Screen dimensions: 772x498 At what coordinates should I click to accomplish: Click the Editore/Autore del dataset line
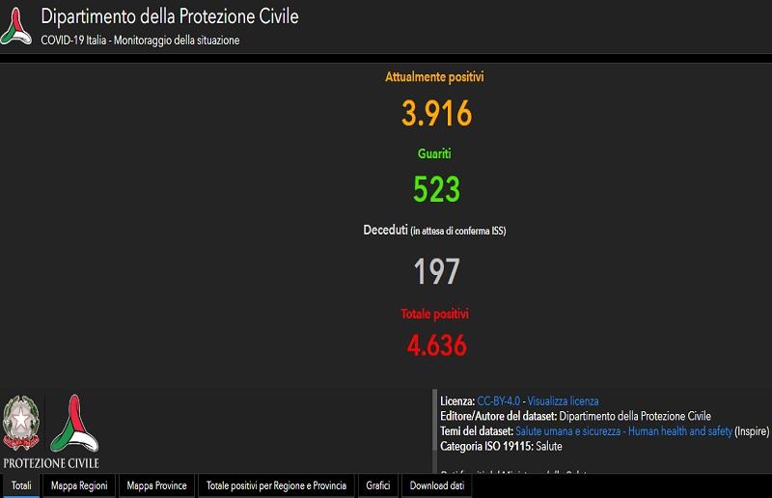click(575, 416)
